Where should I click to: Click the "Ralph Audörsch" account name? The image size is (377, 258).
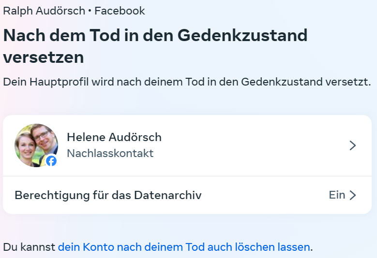tap(44, 11)
